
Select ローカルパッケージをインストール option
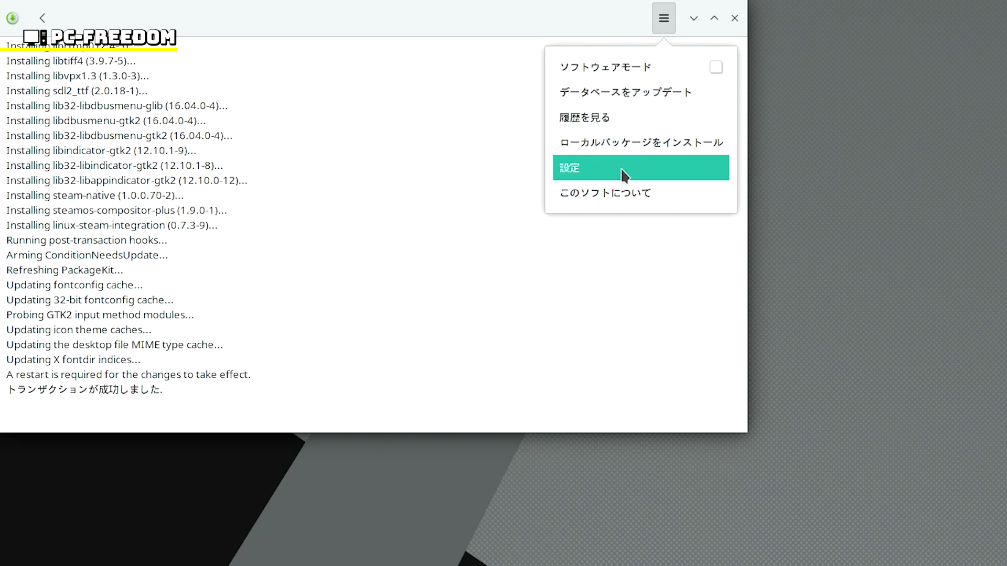641,143
